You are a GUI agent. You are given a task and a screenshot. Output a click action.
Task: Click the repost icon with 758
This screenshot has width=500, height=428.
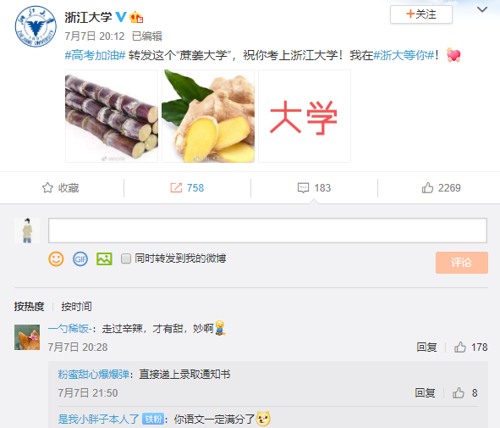(176, 188)
